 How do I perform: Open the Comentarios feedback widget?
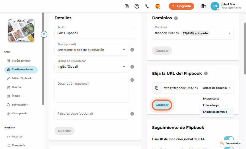230,143
